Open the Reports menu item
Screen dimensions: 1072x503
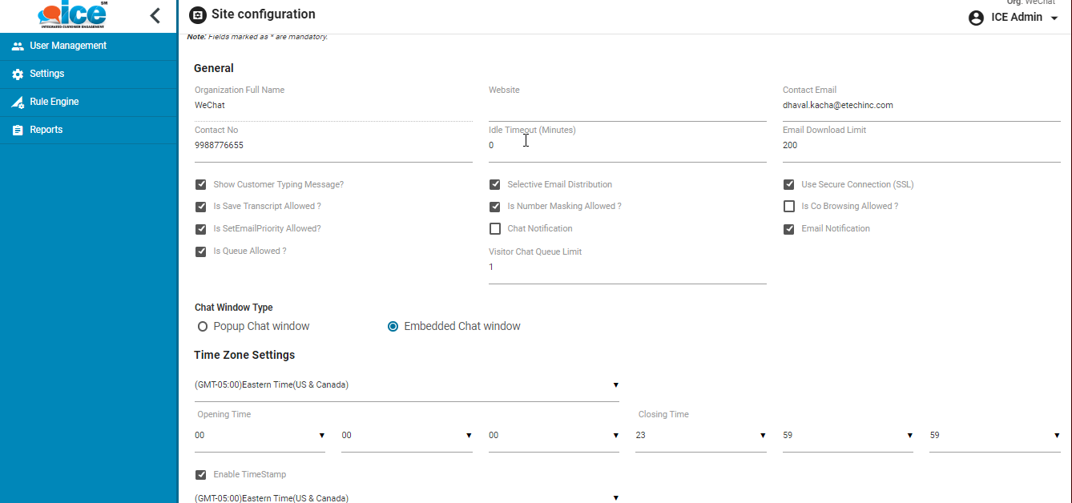click(x=46, y=130)
